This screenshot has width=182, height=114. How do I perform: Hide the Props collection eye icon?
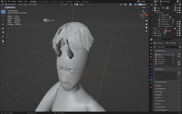177,10
